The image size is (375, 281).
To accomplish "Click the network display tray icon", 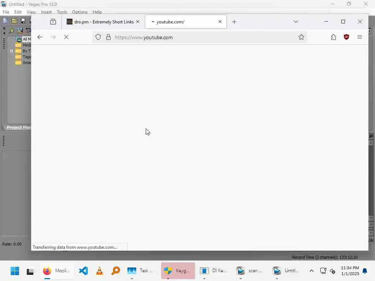I will [x=323, y=271].
